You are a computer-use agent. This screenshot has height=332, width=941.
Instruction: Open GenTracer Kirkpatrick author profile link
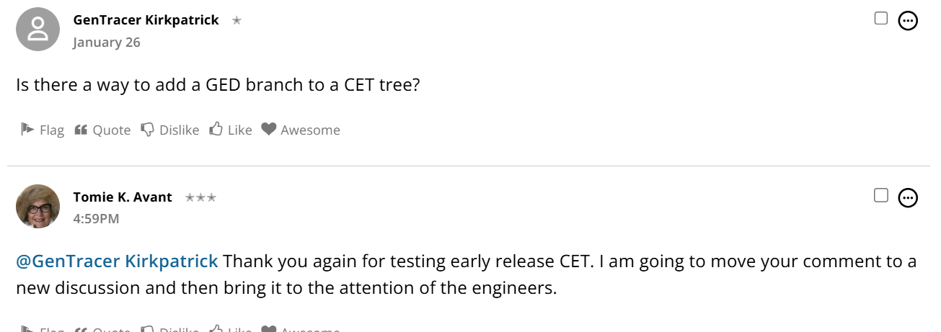146,20
